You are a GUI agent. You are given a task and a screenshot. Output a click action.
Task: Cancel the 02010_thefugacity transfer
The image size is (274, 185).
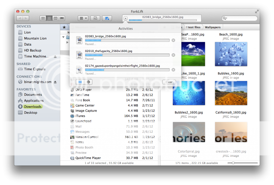click(173, 55)
